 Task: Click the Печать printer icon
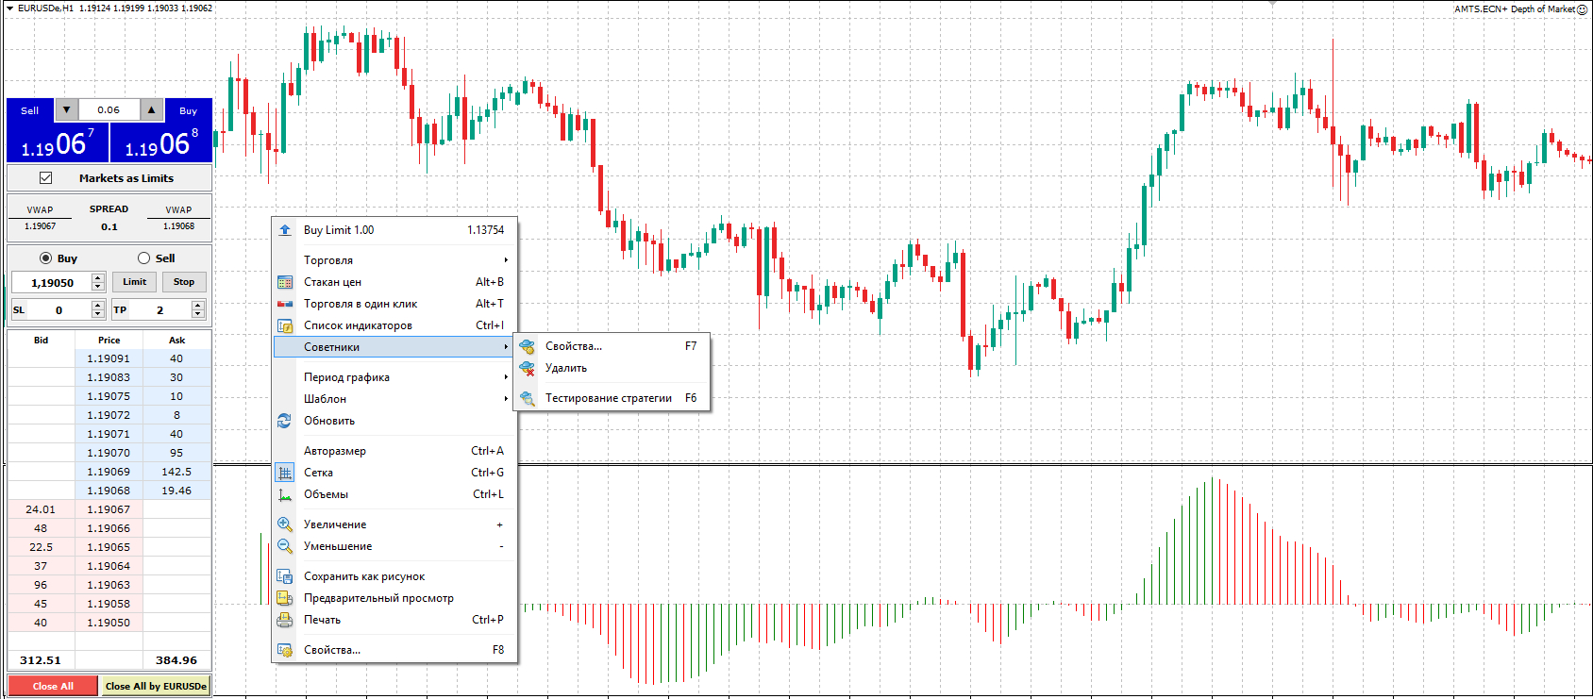pyautogui.click(x=285, y=620)
